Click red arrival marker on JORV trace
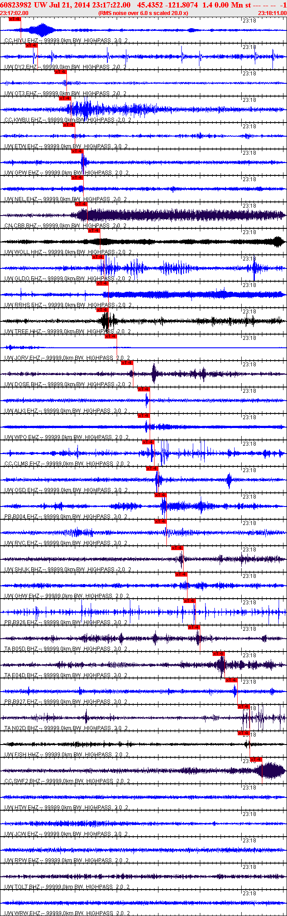The image size is (287, 916). (111, 336)
